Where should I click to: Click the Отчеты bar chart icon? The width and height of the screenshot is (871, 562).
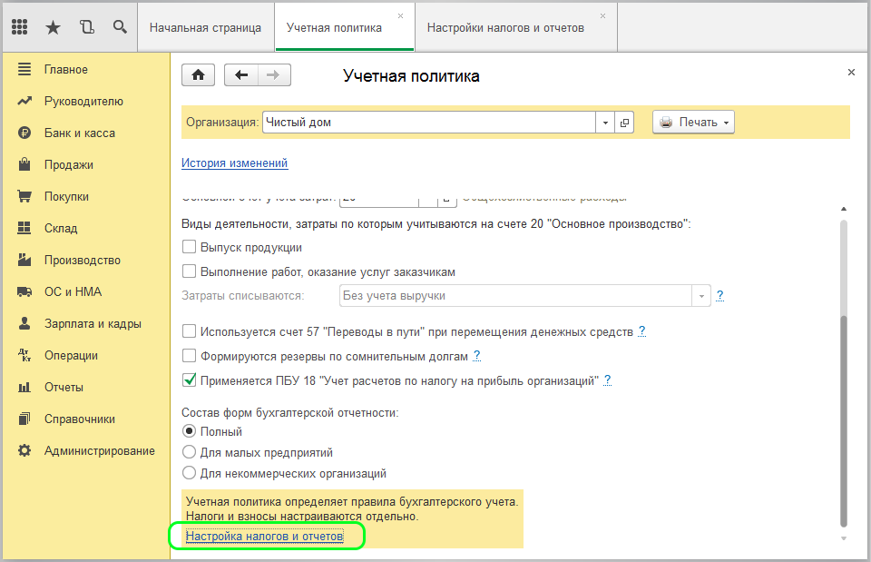[24, 387]
